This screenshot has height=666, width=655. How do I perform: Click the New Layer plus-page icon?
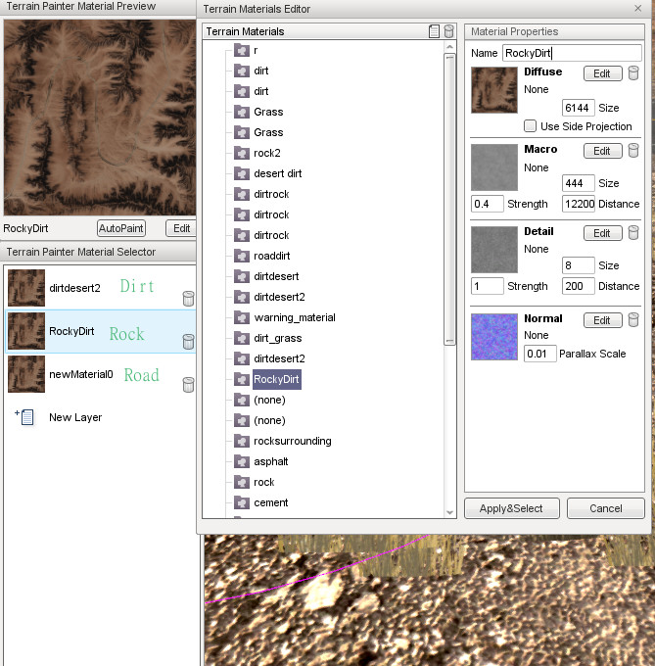pyautogui.click(x=24, y=417)
